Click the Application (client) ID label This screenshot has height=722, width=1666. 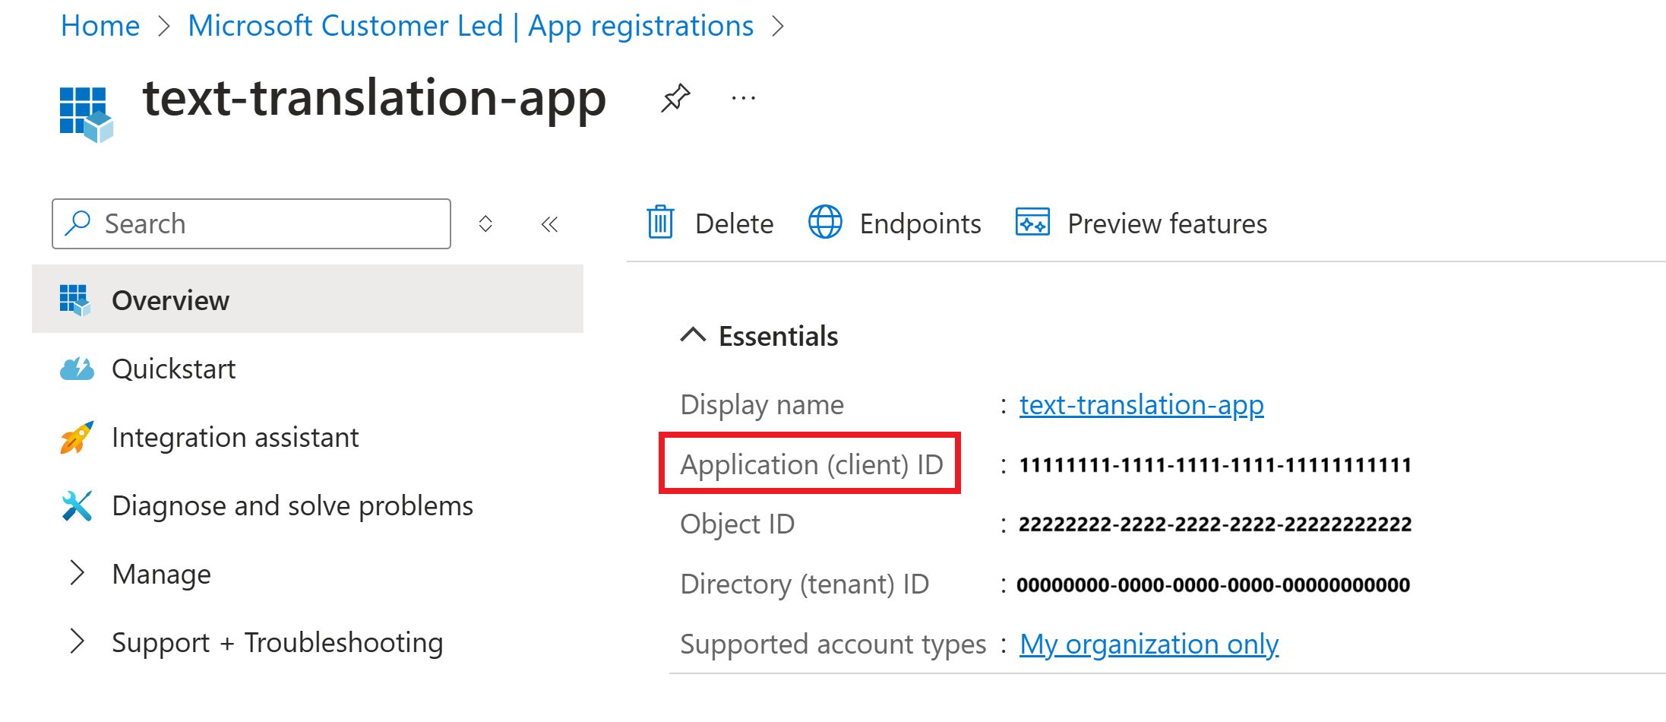point(811,464)
